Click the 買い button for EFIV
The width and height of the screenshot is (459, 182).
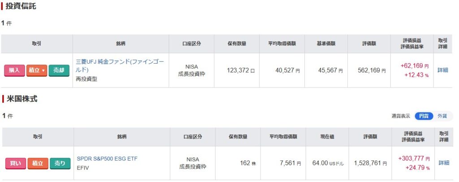15,164
